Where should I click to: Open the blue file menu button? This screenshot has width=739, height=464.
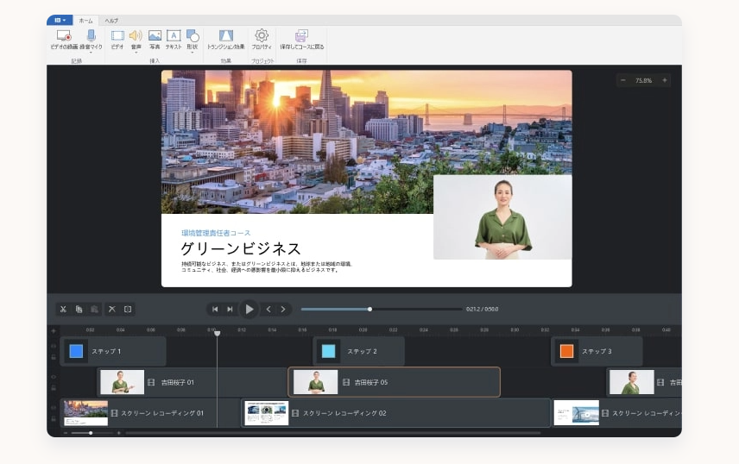(60, 20)
